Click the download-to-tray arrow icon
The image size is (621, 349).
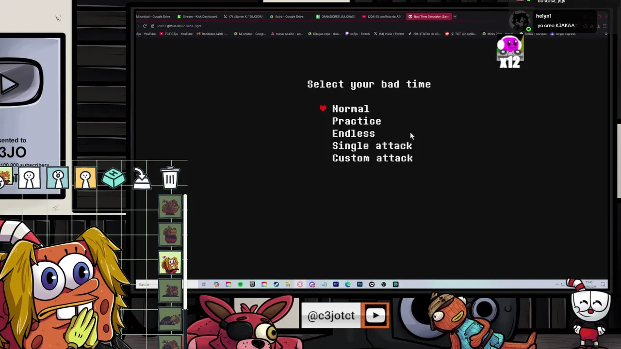point(142,179)
